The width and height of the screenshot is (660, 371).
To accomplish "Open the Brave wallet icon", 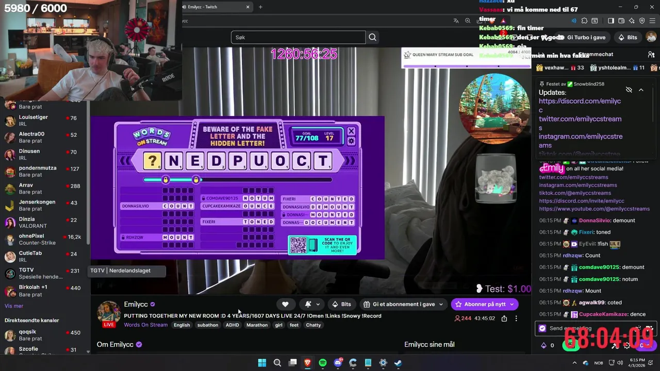I will (621, 21).
